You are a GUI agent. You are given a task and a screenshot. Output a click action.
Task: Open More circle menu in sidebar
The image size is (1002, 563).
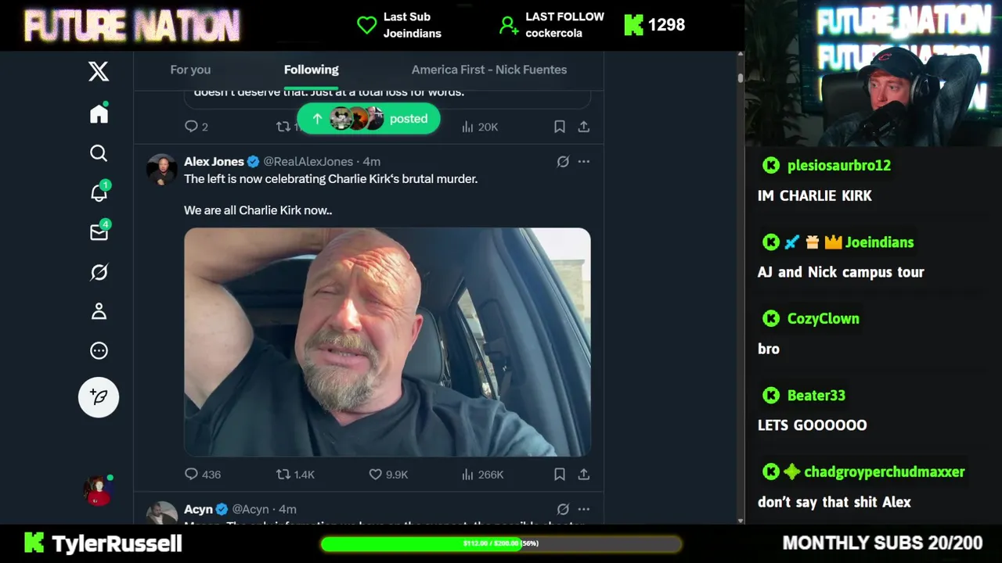point(99,350)
